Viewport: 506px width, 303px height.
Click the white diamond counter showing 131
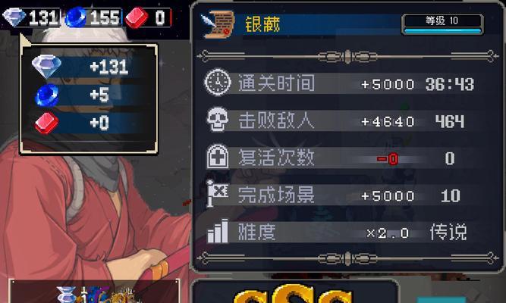31,17
